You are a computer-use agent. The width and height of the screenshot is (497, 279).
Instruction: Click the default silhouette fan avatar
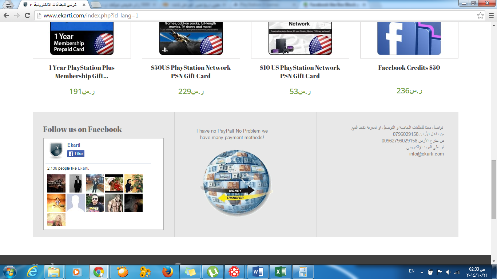[76, 203]
